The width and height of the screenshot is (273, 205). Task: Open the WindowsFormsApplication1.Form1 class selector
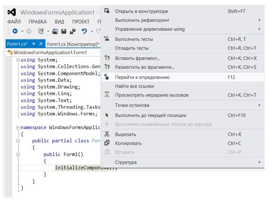click(x=53, y=52)
